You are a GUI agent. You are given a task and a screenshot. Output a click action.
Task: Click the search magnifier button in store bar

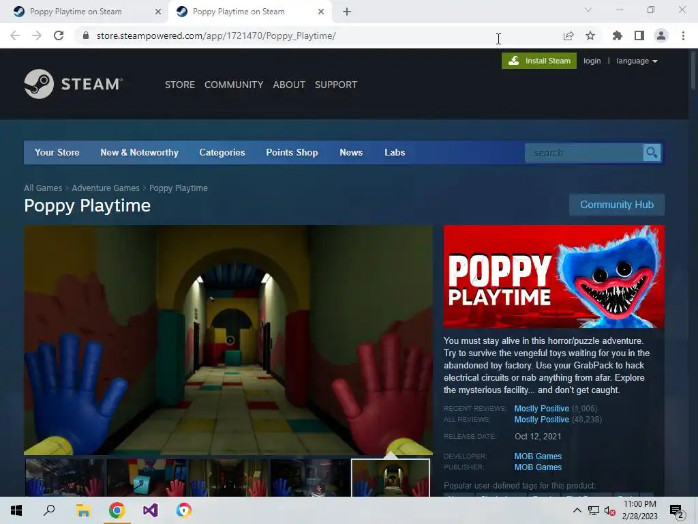(652, 153)
